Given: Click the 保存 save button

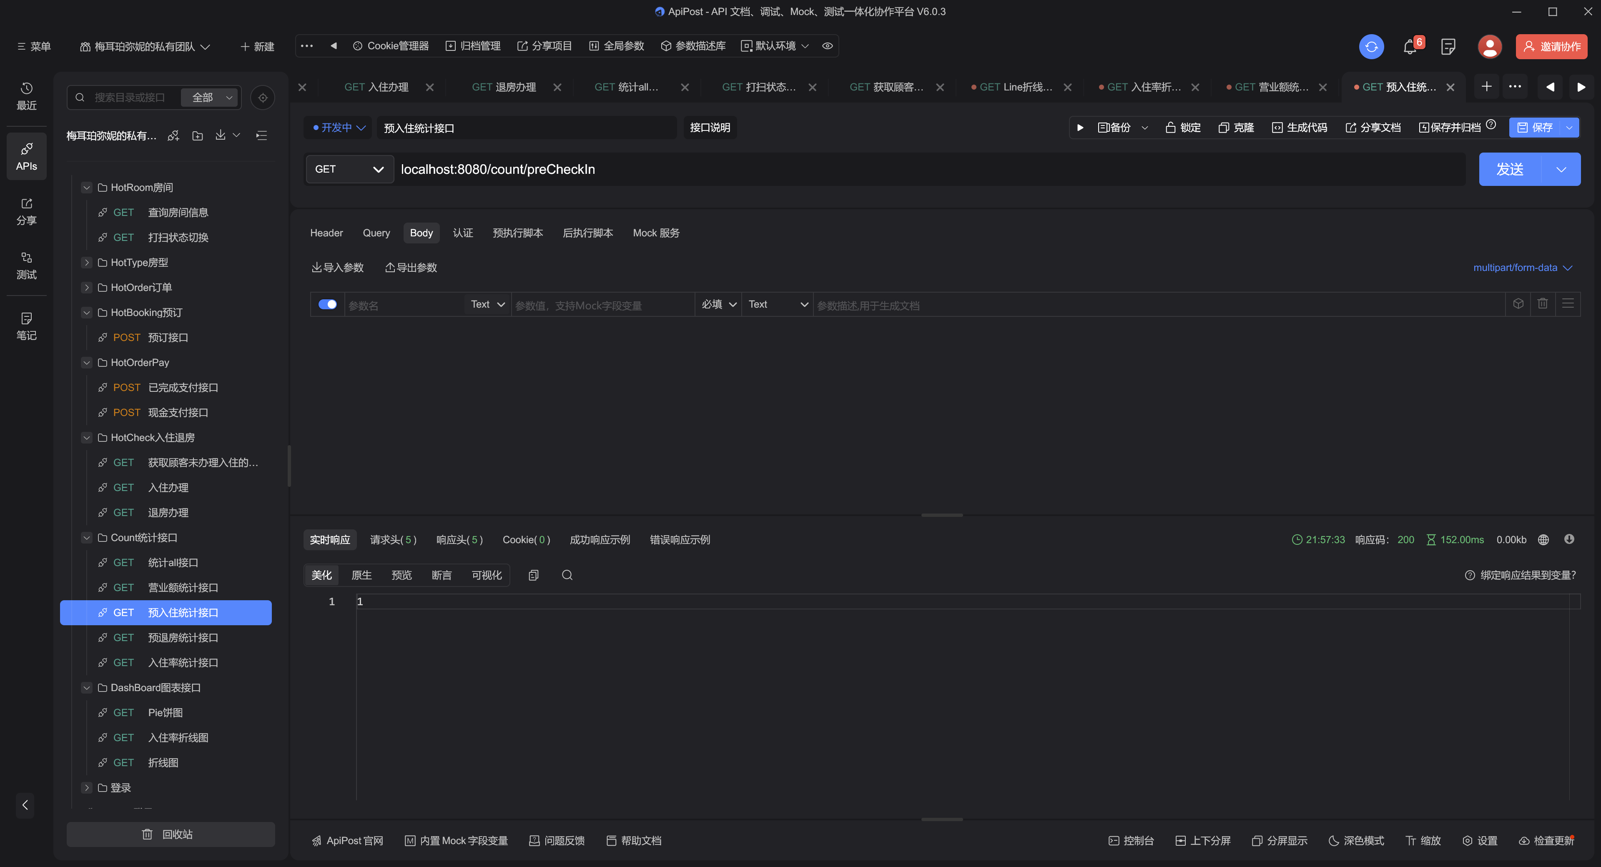Looking at the screenshot, I should 1534,128.
